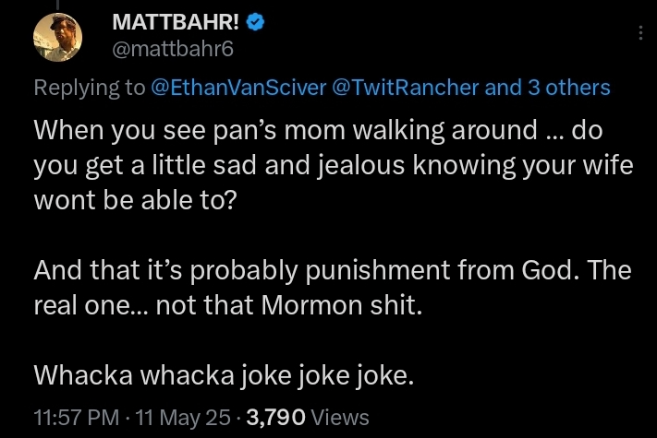657x438 pixels.
Task: Click the 11 May 25 date
Action: point(183,418)
